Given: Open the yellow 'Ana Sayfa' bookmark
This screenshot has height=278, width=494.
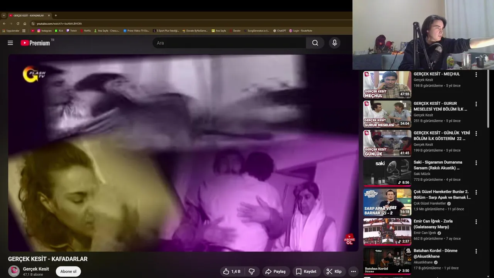Looking at the screenshot, I should tap(219, 31).
